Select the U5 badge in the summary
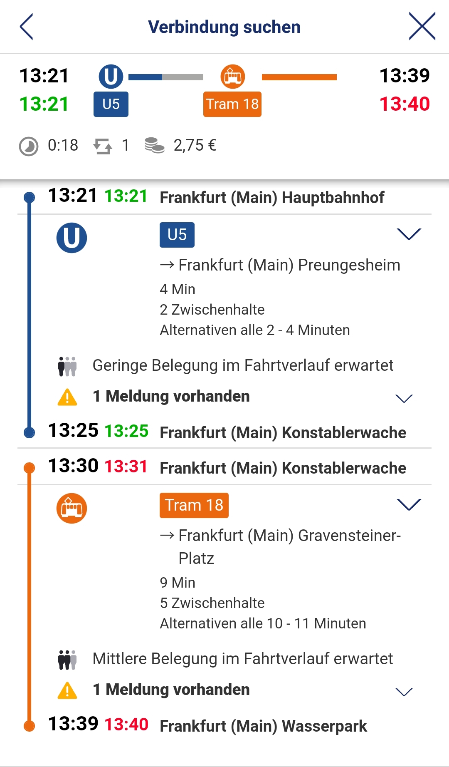Viewport: 449px width, 767px height. [111, 104]
